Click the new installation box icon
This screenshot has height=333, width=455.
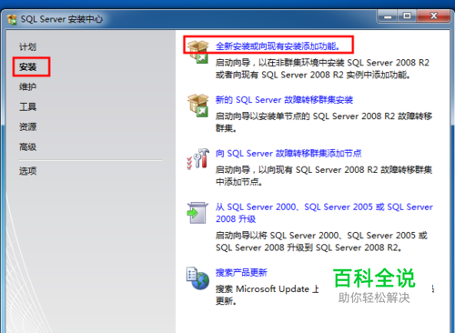197,52
